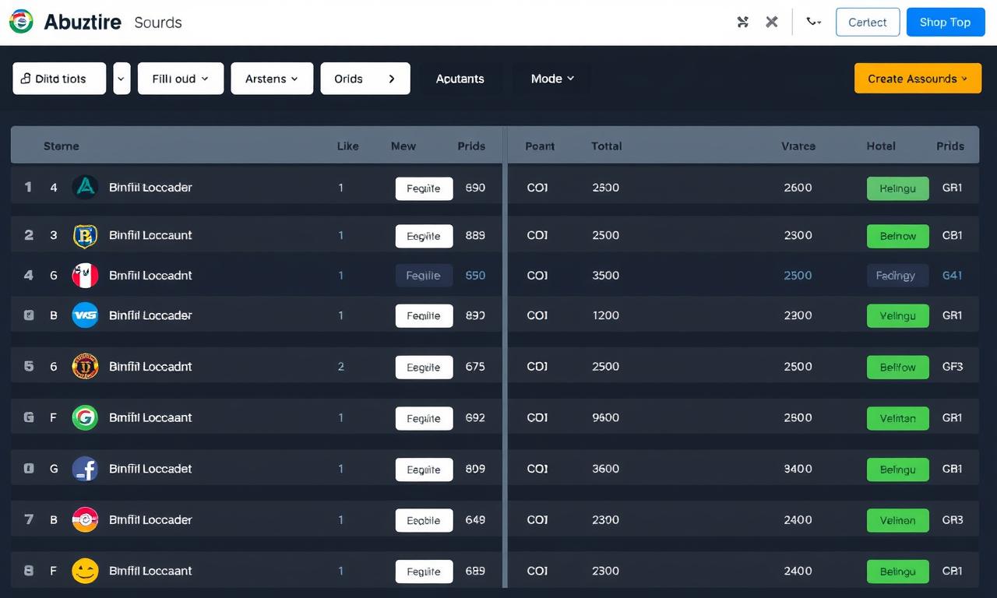
Task: Open the Arstens dropdown filter
Action: 272,79
